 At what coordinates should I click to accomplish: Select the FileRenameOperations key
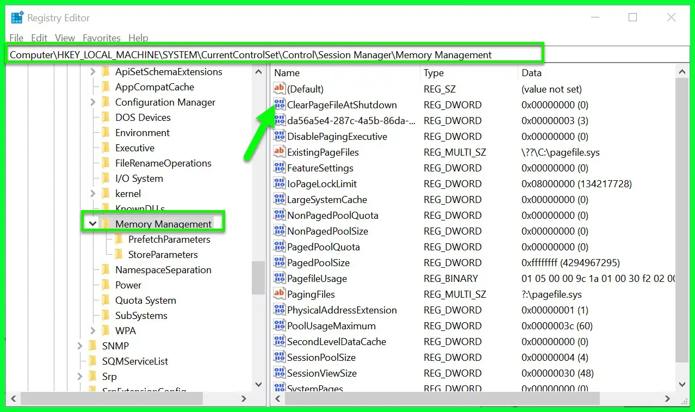163,163
